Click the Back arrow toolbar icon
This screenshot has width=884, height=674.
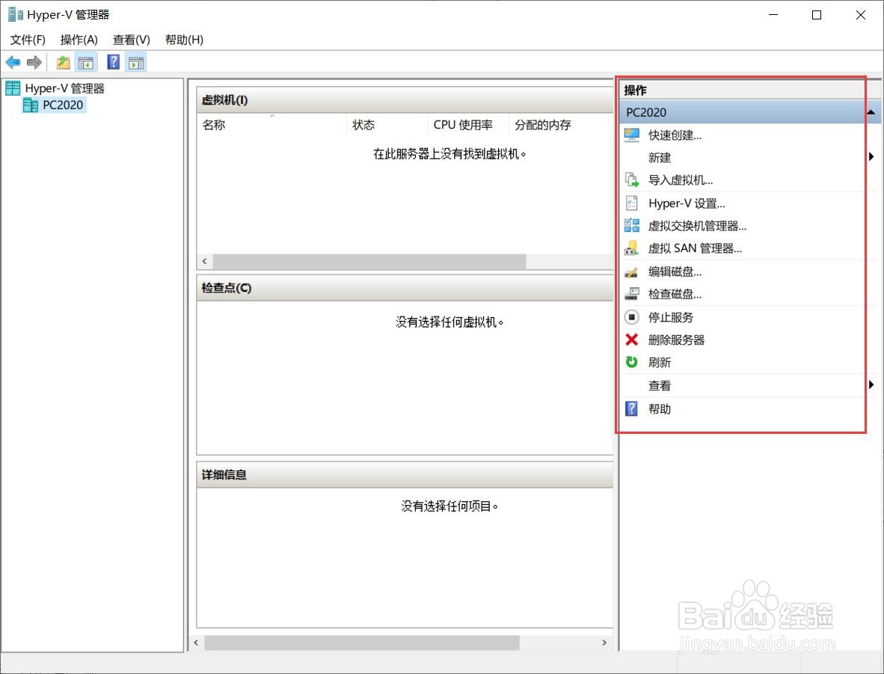13,62
